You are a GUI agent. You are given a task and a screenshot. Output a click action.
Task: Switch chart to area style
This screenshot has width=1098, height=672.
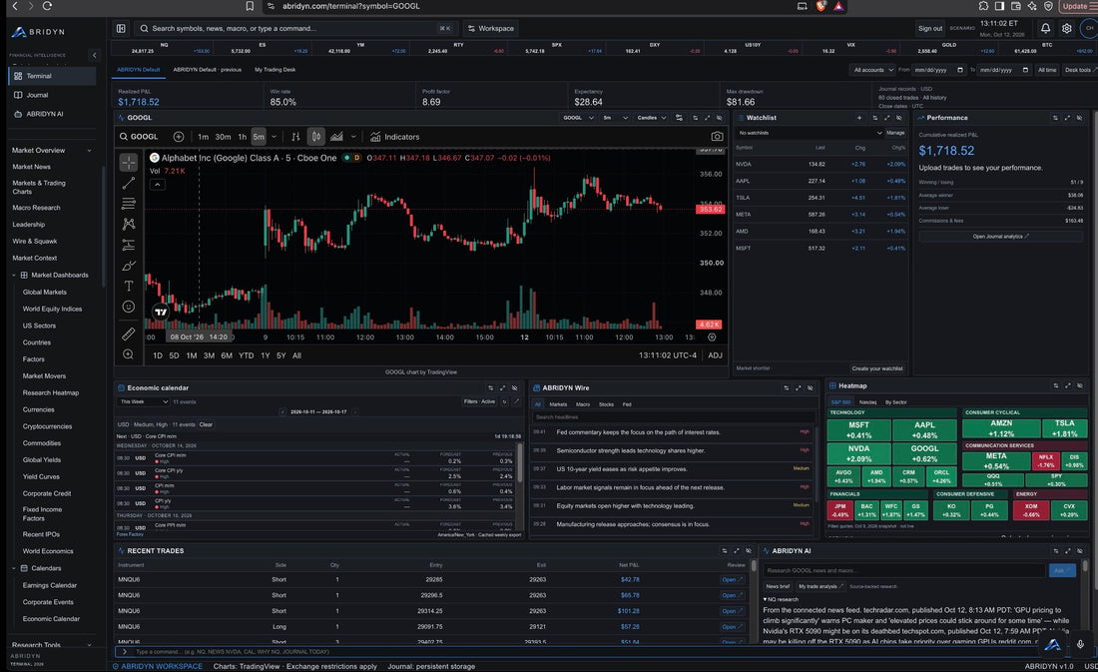point(336,137)
